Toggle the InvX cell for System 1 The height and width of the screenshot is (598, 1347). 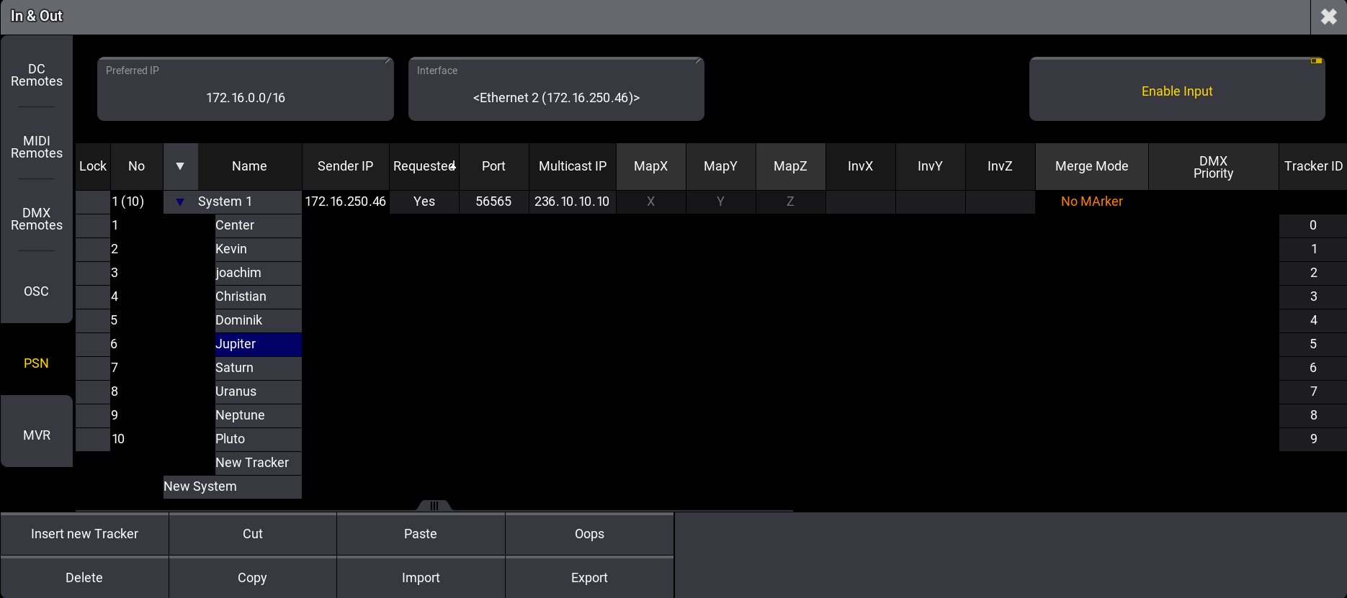860,201
